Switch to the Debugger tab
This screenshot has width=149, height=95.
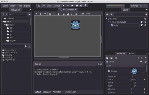pyautogui.click(x=47, y=92)
